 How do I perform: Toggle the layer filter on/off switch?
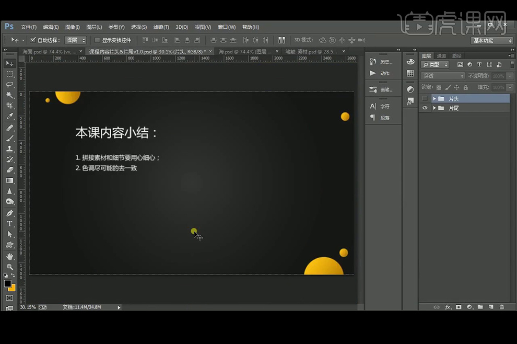click(512, 64)
